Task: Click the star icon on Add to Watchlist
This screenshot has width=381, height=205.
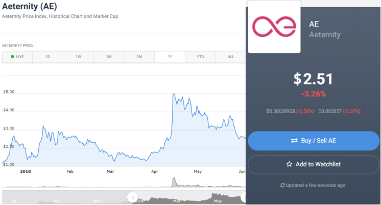Action: [x=289, y=164]
